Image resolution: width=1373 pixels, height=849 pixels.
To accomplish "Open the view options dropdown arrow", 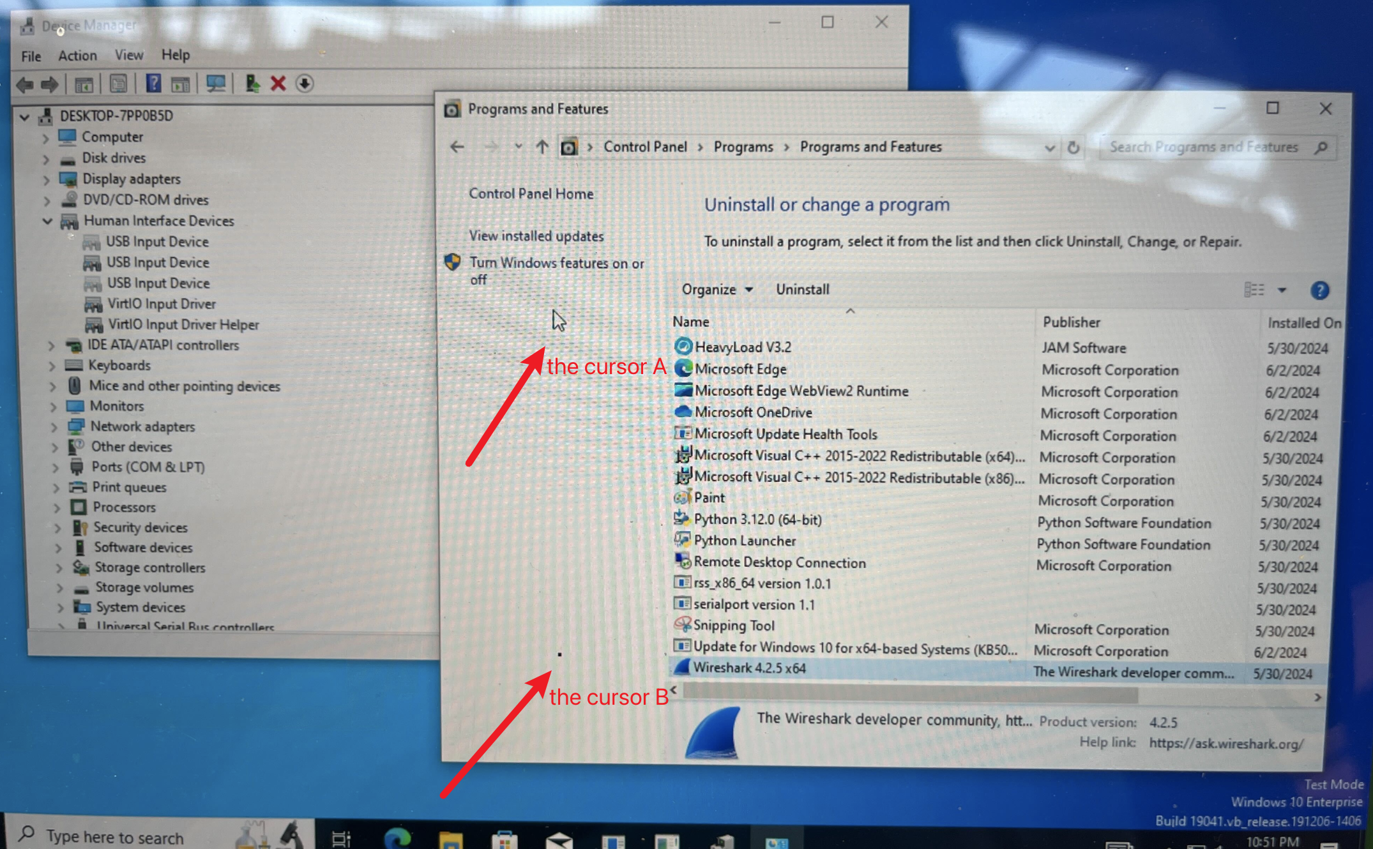I will point(1282,290).
